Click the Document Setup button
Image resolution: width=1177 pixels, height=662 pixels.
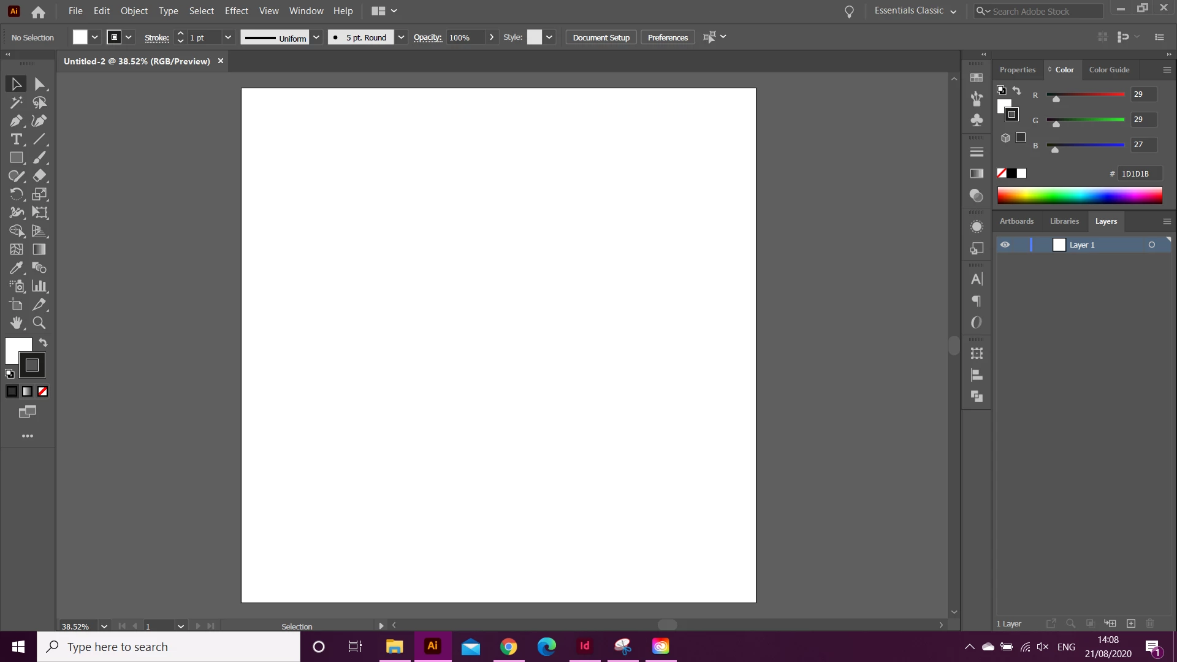tap(601, 37)
